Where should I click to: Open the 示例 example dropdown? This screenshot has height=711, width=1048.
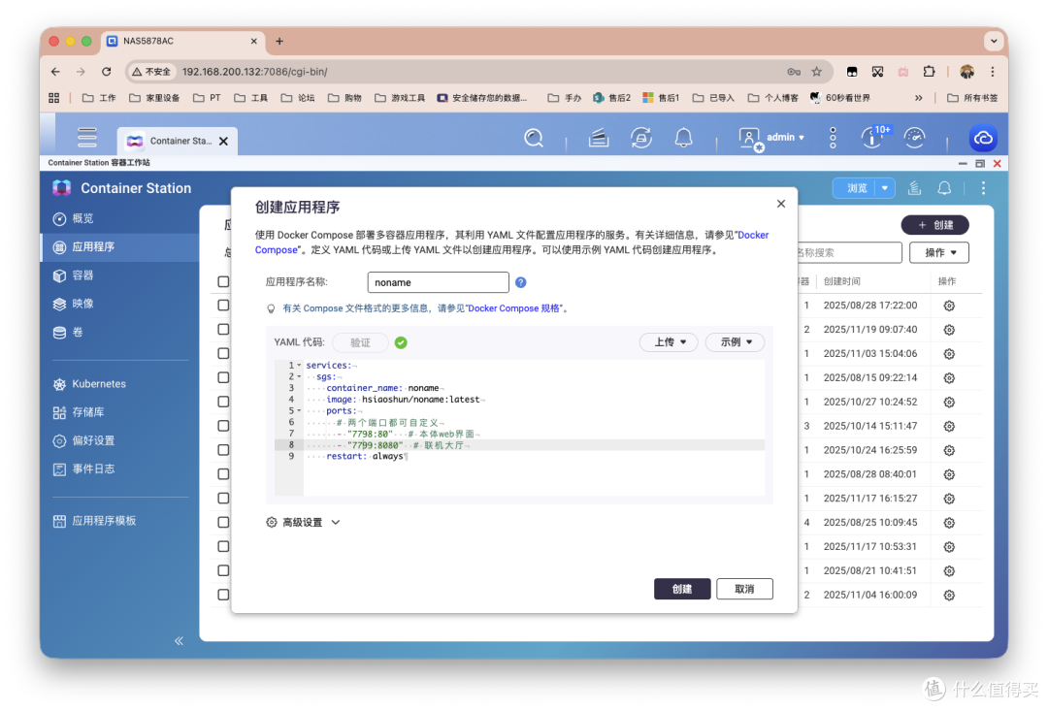click(x=735, y=342)
